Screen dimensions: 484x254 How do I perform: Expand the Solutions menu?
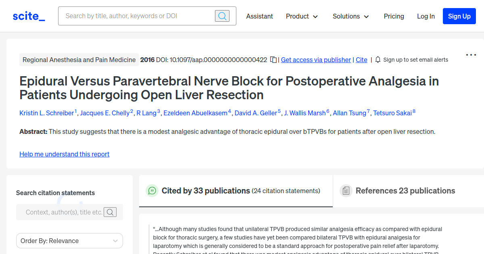[350, 16]
